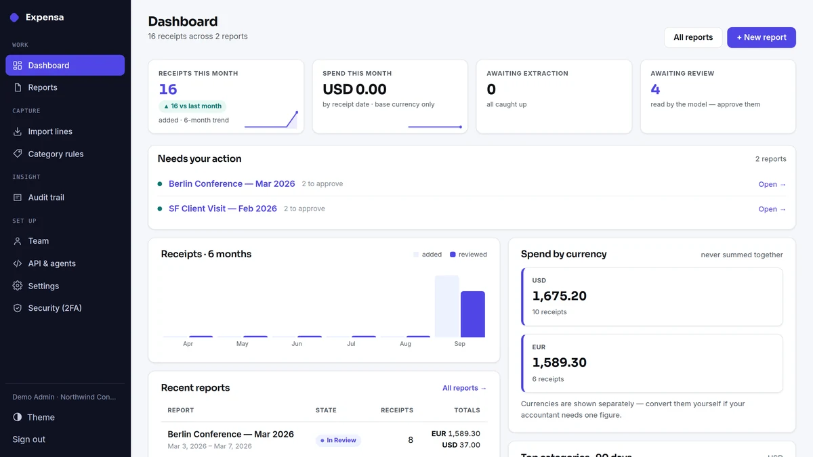Click the Theme half-circle icon

[x=18, y=417]
